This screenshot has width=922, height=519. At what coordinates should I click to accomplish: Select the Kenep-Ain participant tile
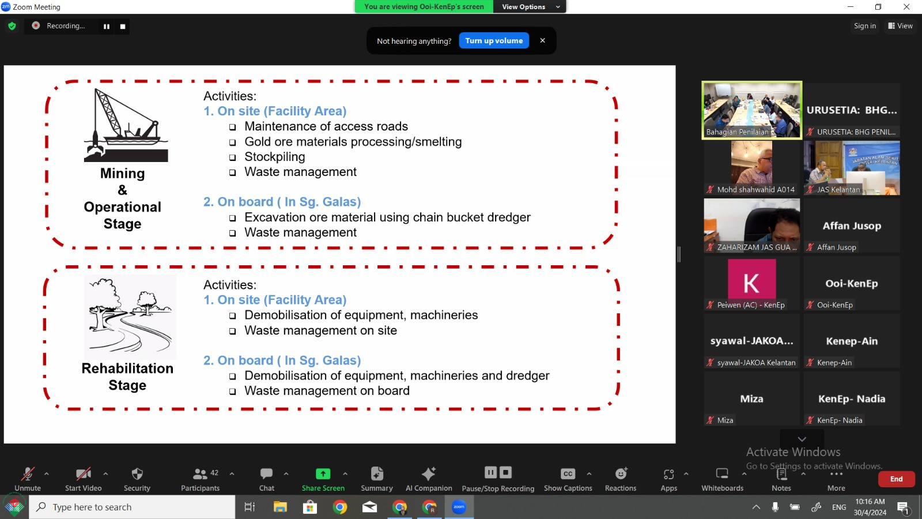coord(852,341)
